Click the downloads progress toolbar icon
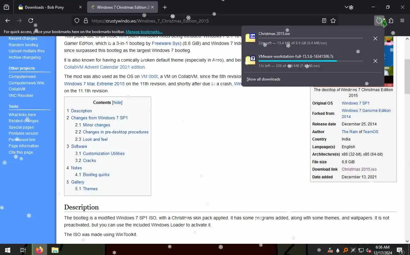Screen dimensions: 410x255 (x=380, y=21)
